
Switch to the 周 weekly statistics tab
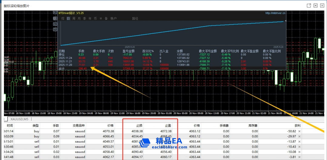click(74, 18)
